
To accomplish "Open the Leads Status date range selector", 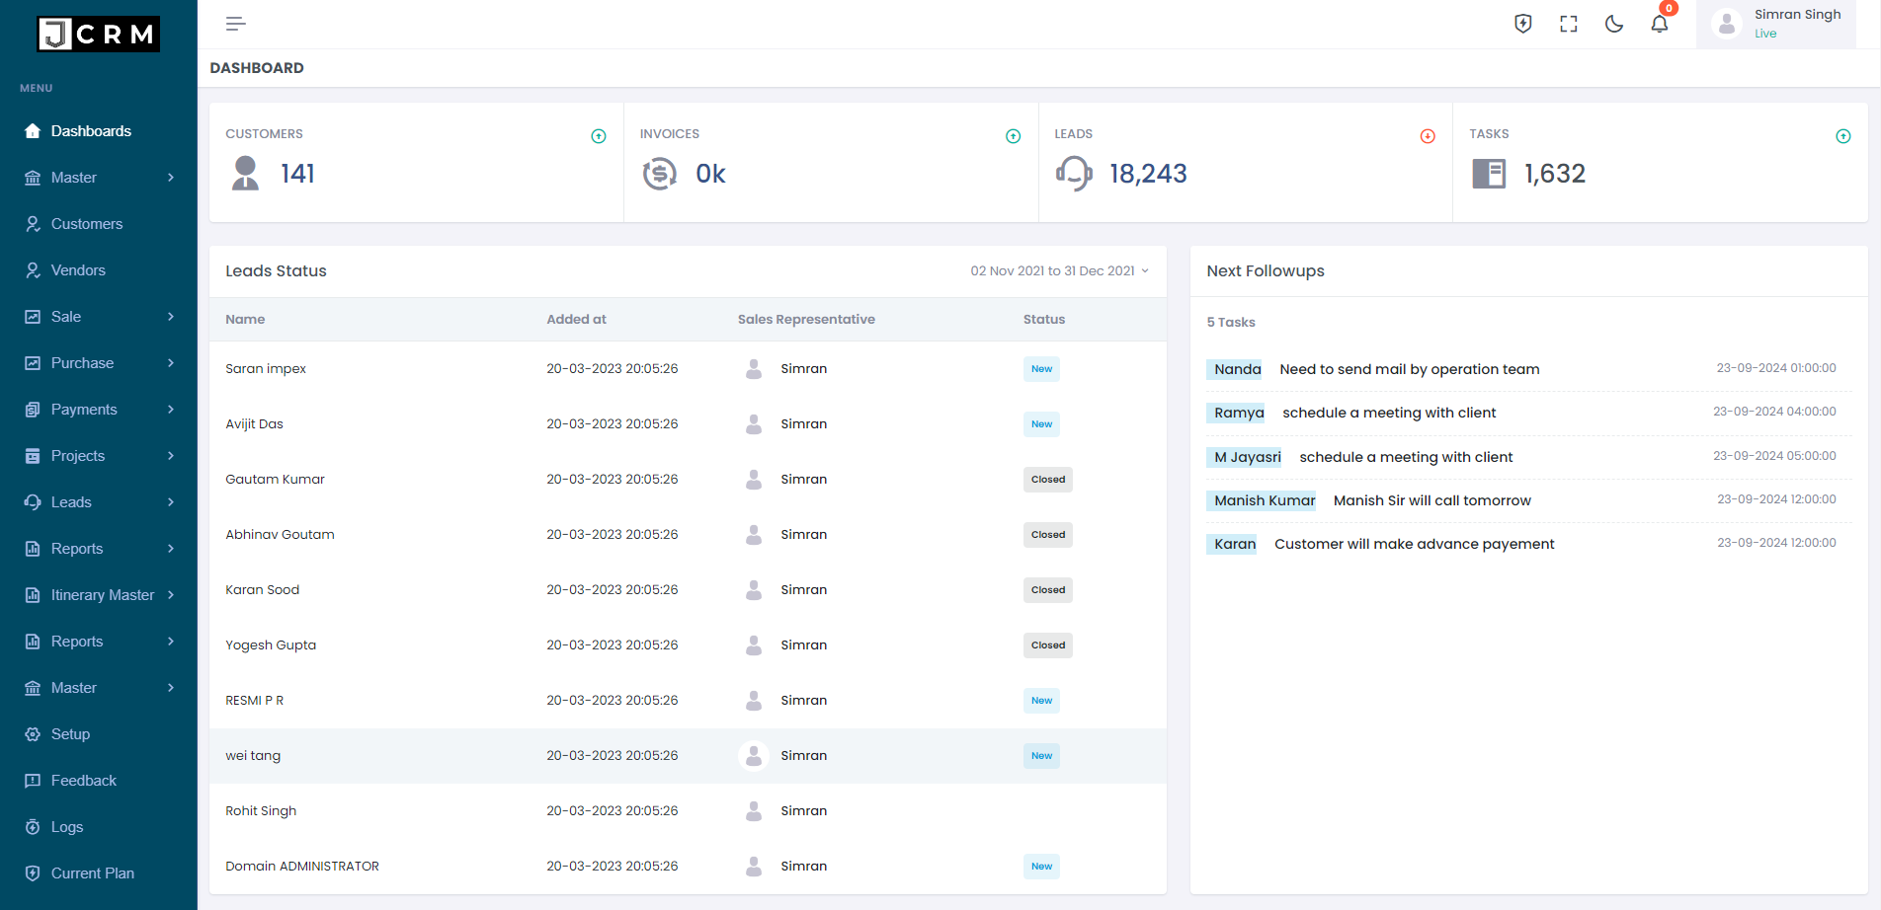I will 1058,270.
